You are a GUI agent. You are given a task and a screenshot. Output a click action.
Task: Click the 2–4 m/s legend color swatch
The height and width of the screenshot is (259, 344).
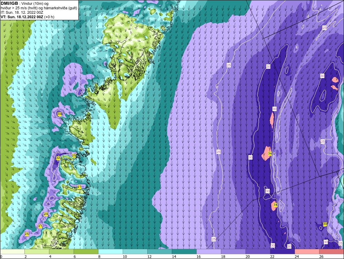tap(37, 251)
